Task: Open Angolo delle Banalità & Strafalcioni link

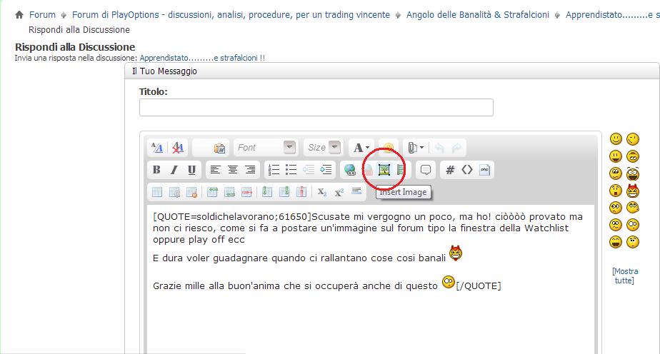Action: click(478, 15)
